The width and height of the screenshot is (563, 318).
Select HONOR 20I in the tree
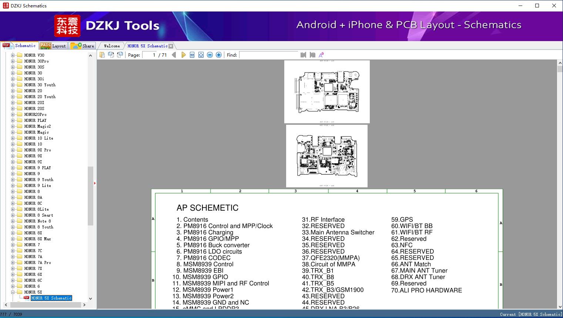pyautogui.click(x=34, y=103)
